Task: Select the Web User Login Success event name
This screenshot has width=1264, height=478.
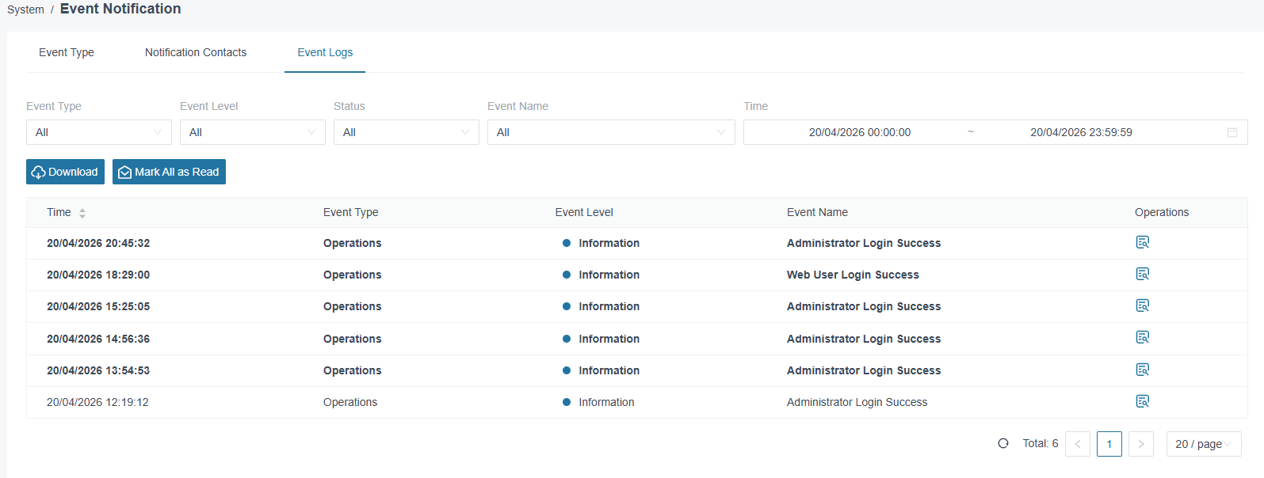Action: pos(853,275)
